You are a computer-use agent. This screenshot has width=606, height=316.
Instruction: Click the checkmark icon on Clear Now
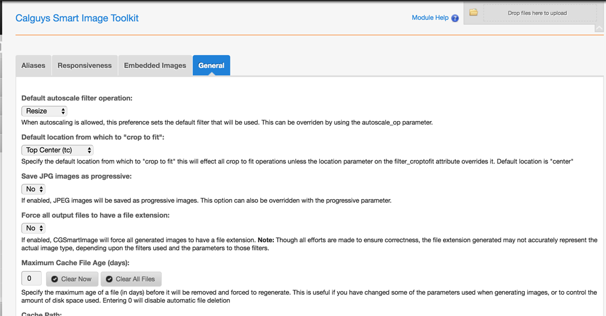point(55,279)
